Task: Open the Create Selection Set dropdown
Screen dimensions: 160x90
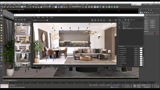Action: coord(76,7)
